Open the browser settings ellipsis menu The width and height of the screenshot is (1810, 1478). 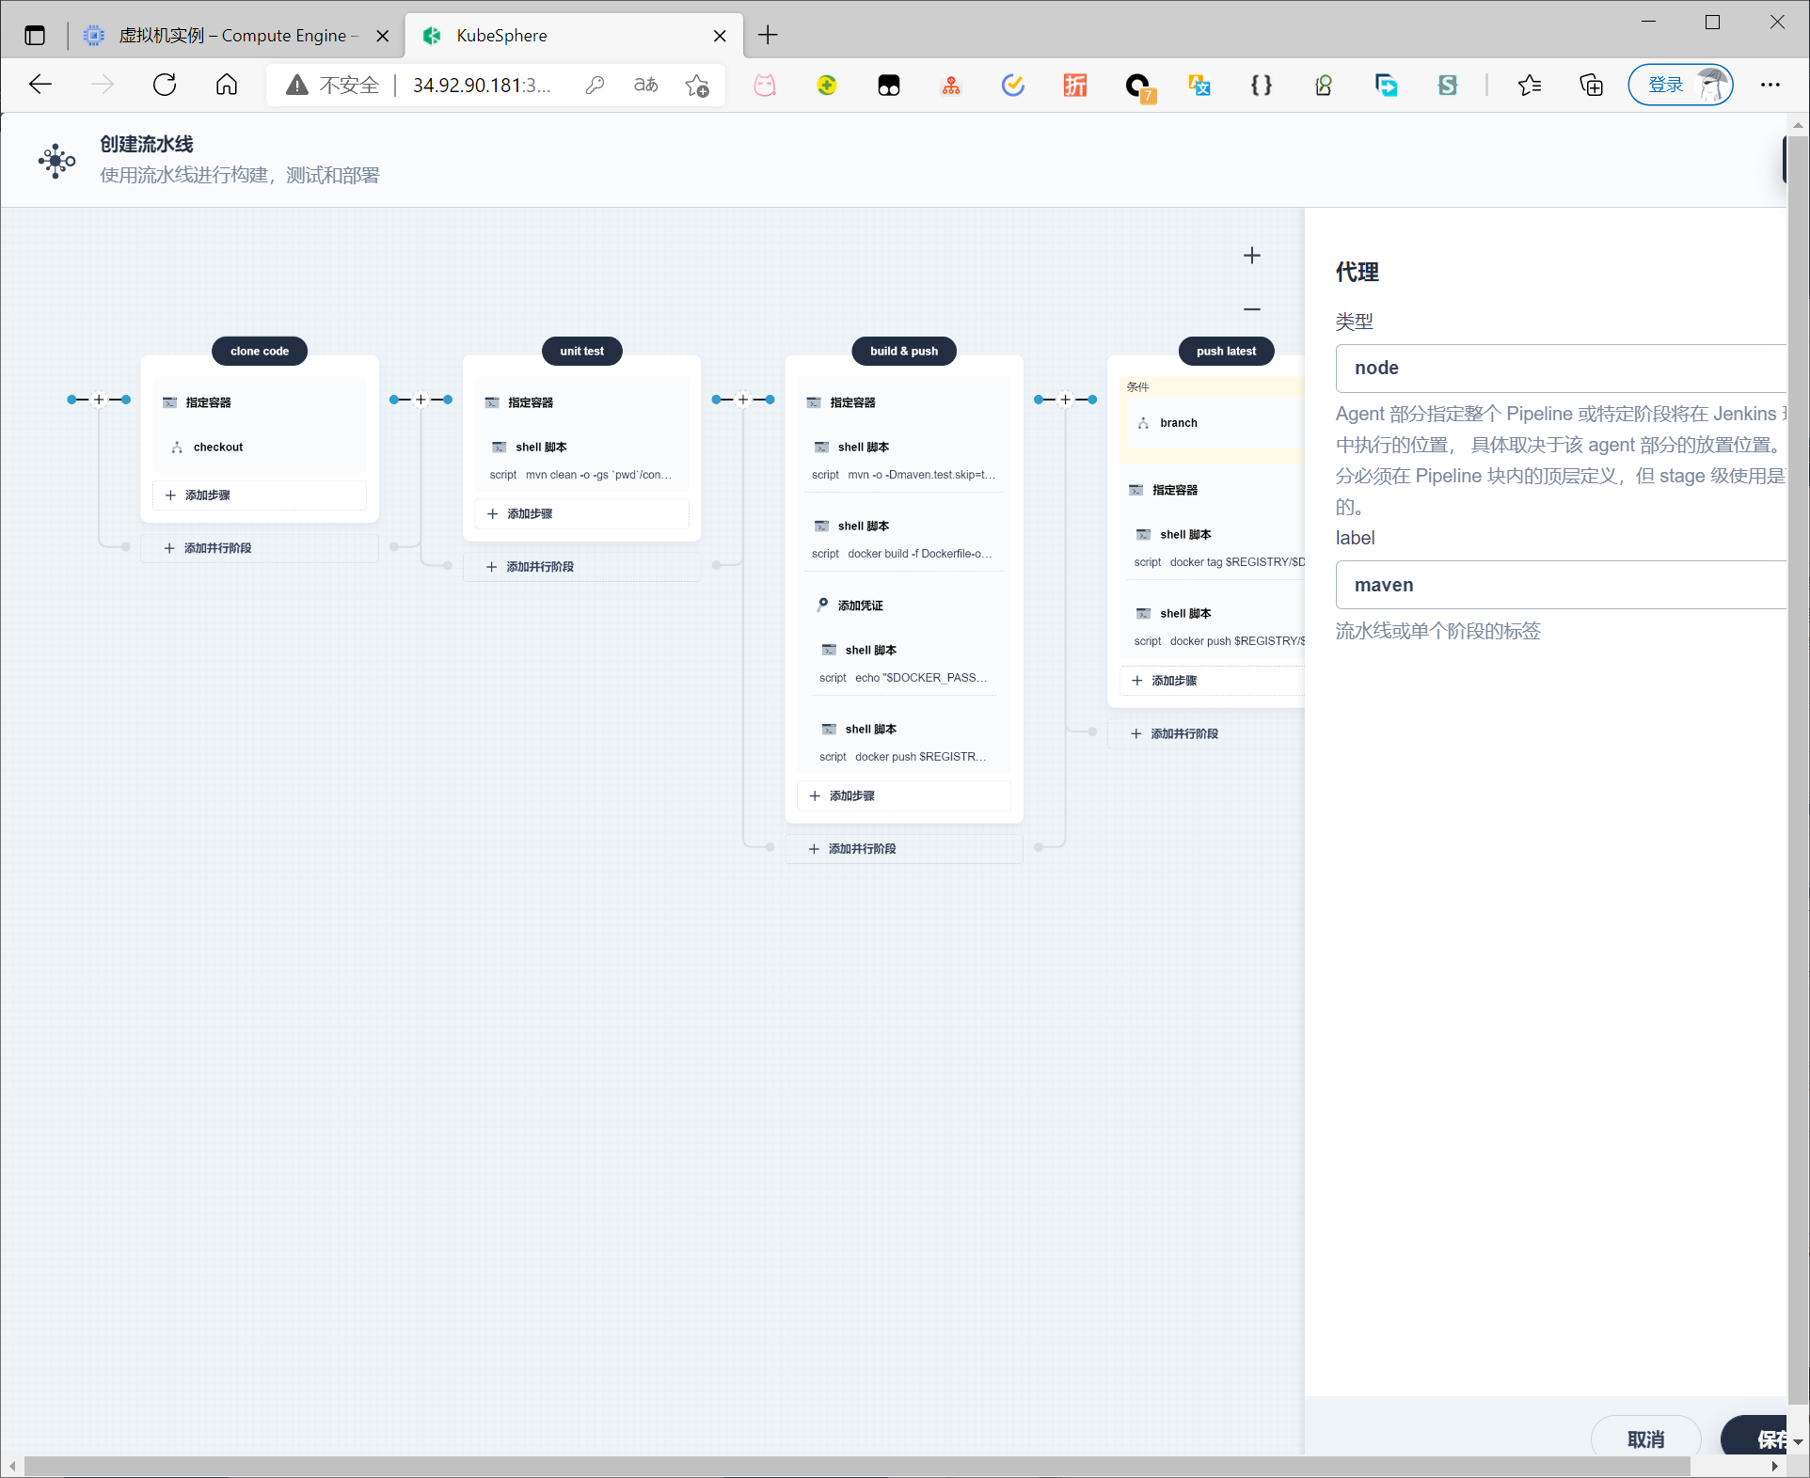point(1770,86)
